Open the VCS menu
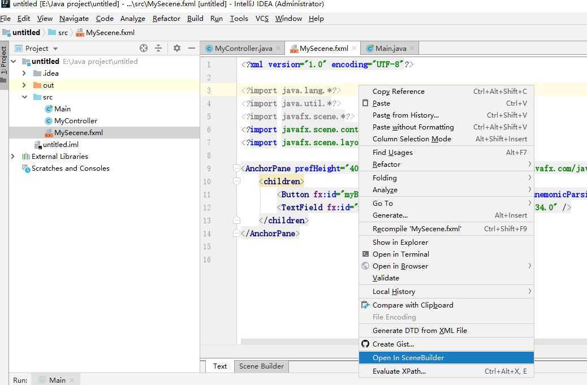The height and width of the screenshot is (385, 587). coord(262,18)
